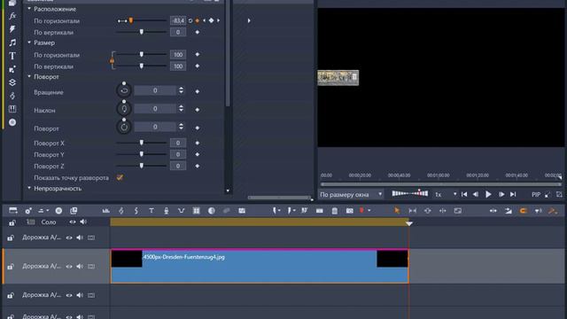The height and width of the screenshot is (319, 567).
Task: Hide the track containing the Dresden clip
Action: coord(69,267)
